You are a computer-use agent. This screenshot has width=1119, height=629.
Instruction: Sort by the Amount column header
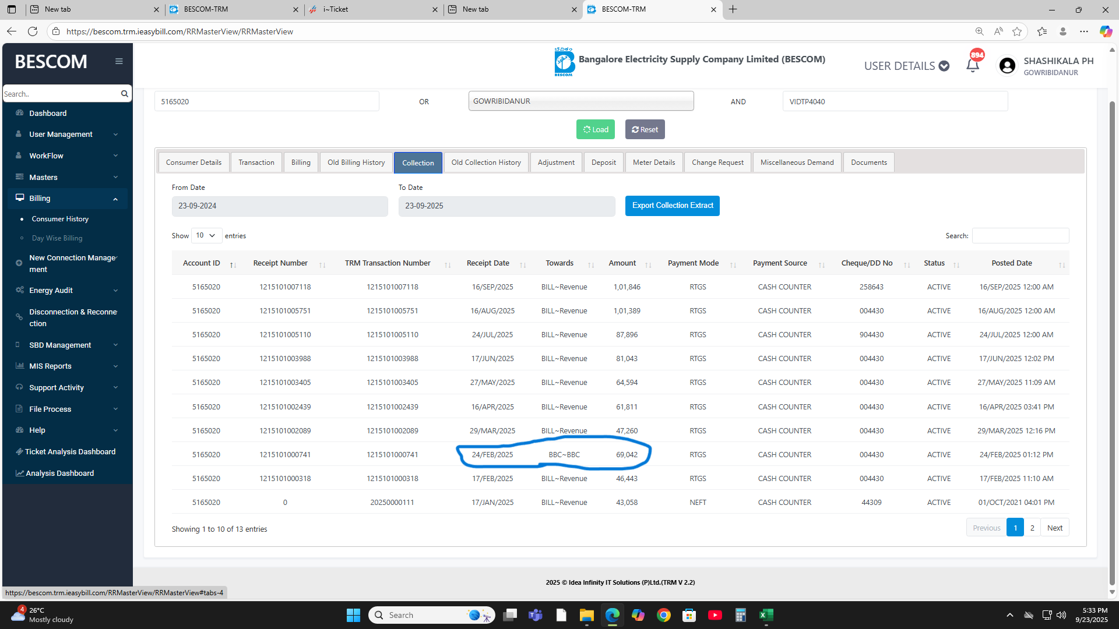[x=622, y=263]
